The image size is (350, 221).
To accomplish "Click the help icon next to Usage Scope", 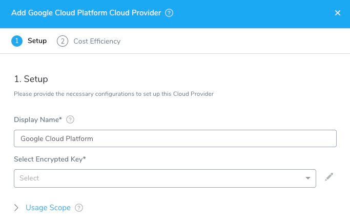I will coord(79,208).
